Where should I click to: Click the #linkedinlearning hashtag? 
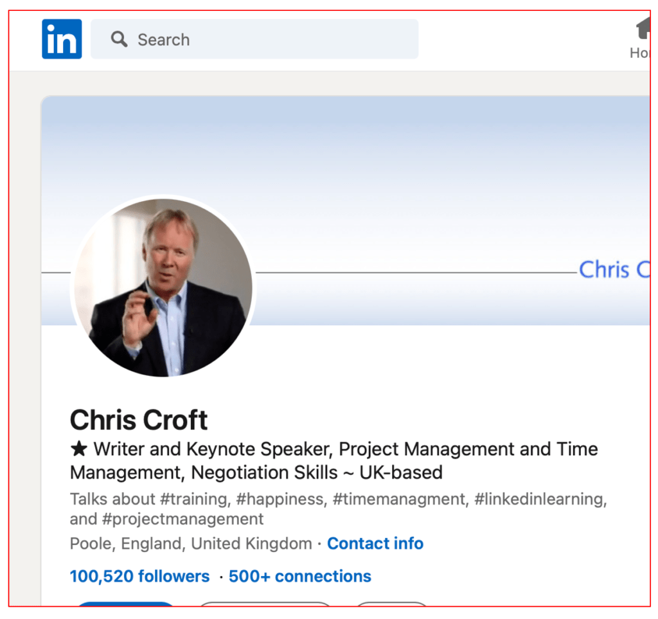click(540, 499)
